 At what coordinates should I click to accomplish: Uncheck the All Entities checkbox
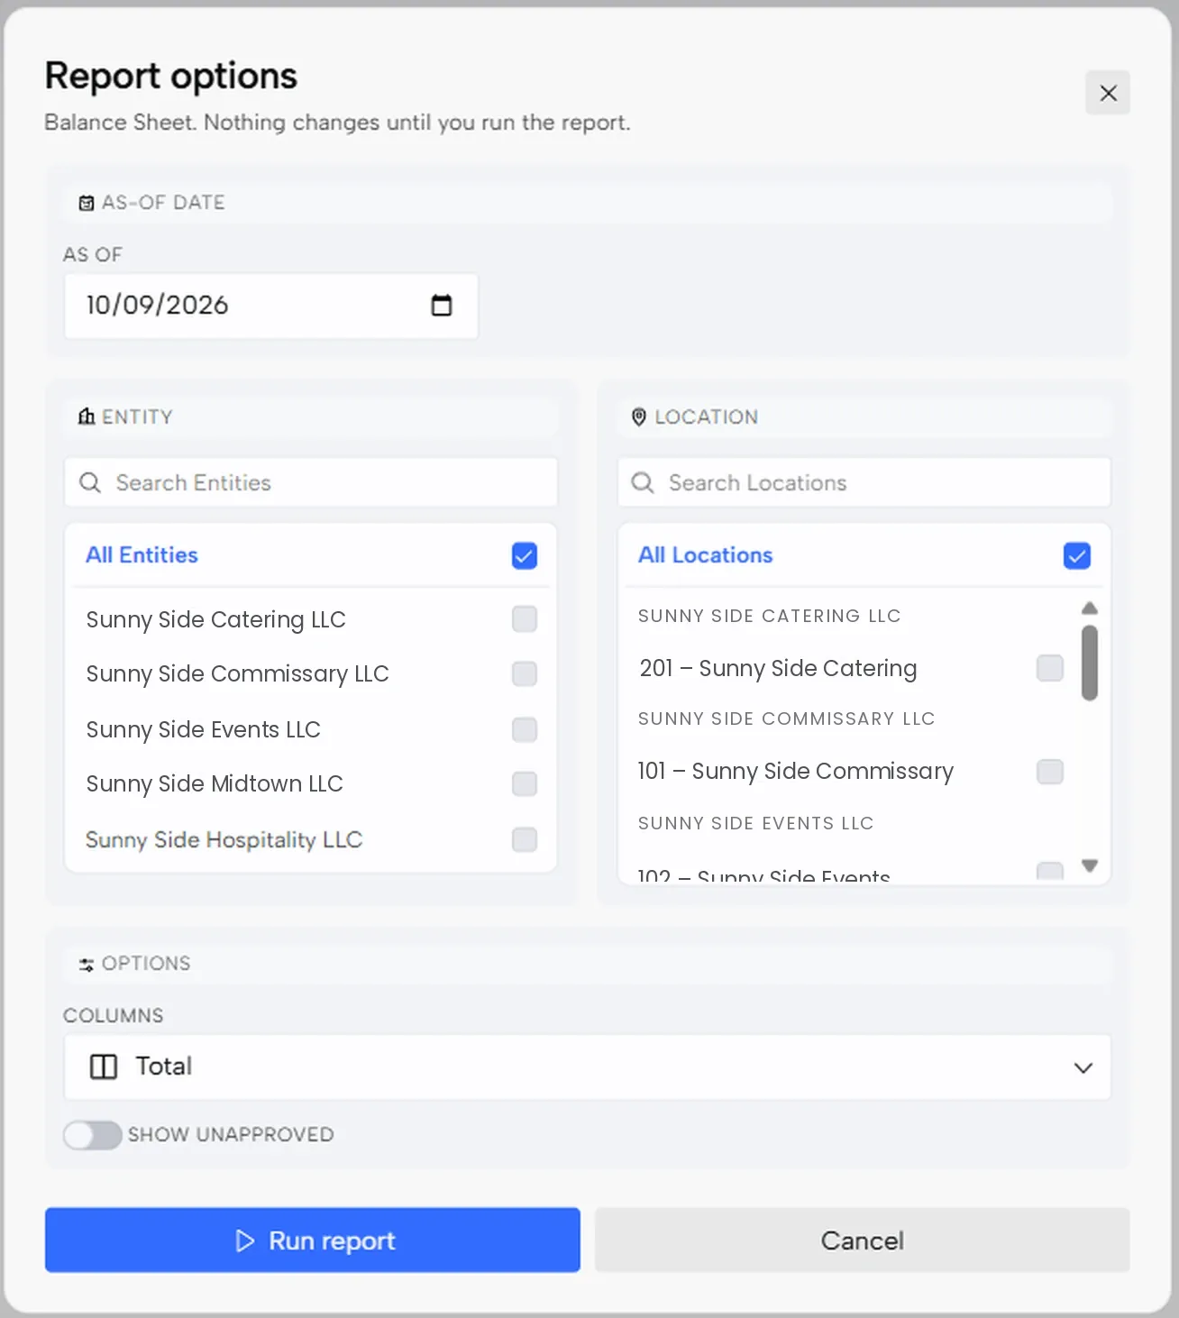pyautogui.click(x=525, y=555)
